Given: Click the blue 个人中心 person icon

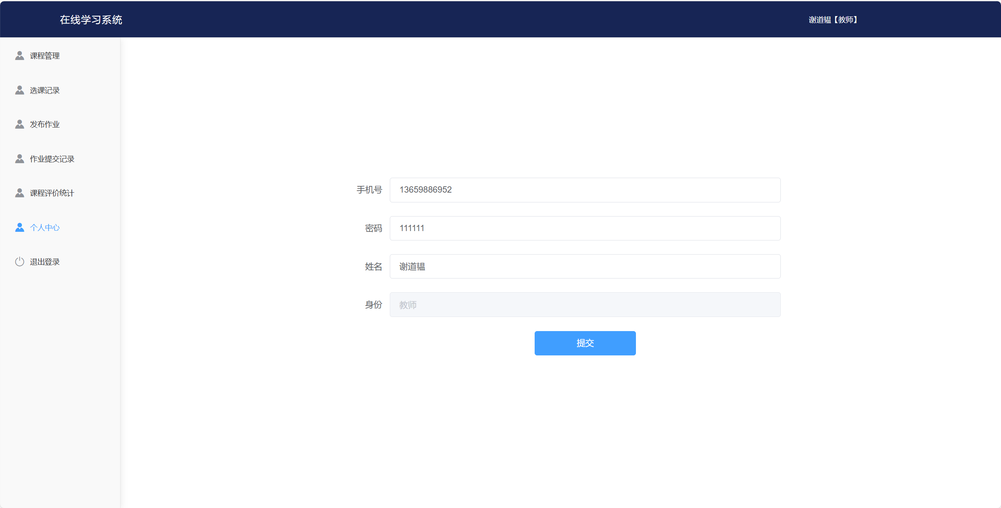Looking at the screenshot, I should (x=20, y=227).
